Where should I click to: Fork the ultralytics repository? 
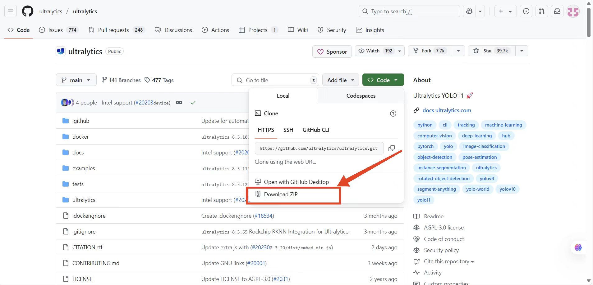[430, 51]
